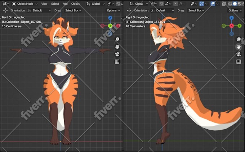
Task: Open gizmo options dropdown arrow
Action: [x=206, y=4]
